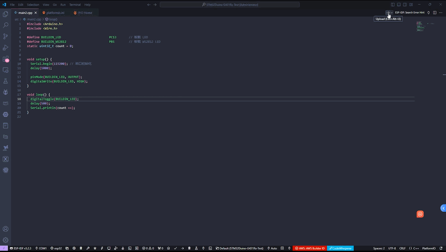Image resolution: width=446 pixels, height=252 pixels.
Task: Open the Manage gear in activity bar
Action: 6,240
